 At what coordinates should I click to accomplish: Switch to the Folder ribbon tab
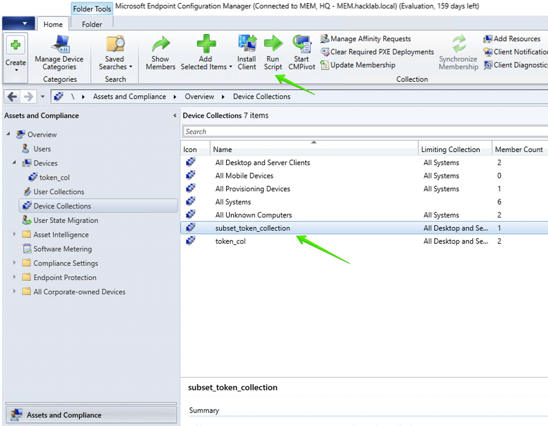click(92, 24)
